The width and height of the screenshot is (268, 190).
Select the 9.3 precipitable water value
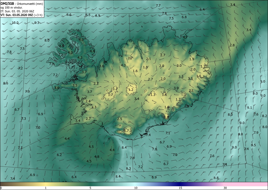(37, 23)
